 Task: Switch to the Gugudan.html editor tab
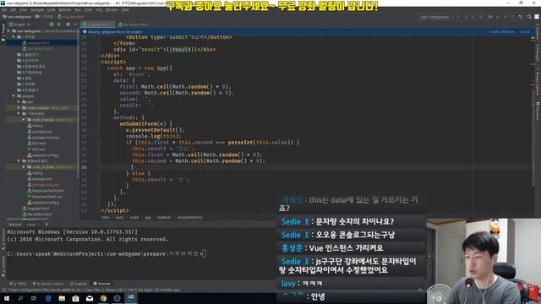[x=98, y=24]
